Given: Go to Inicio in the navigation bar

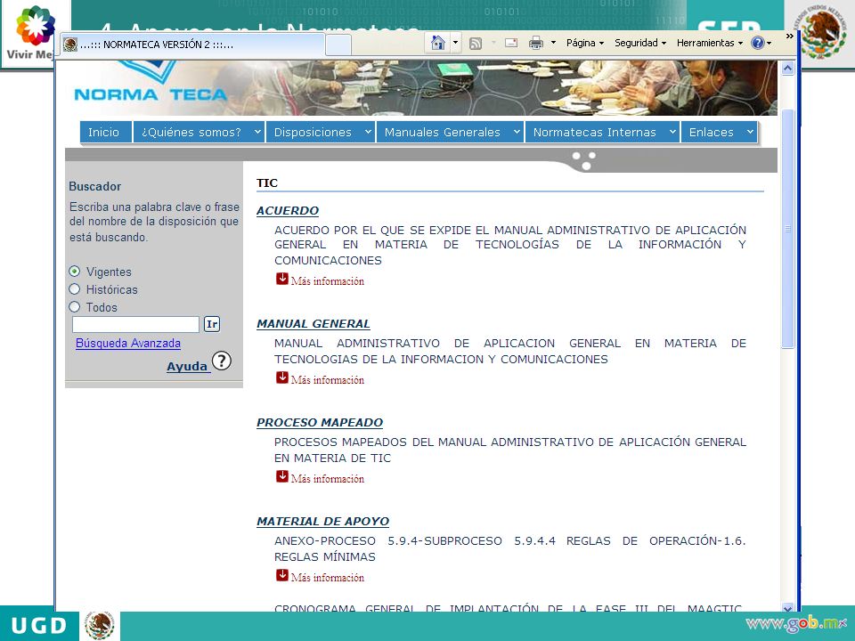Looking at the screenshot, I should [105, 132].
